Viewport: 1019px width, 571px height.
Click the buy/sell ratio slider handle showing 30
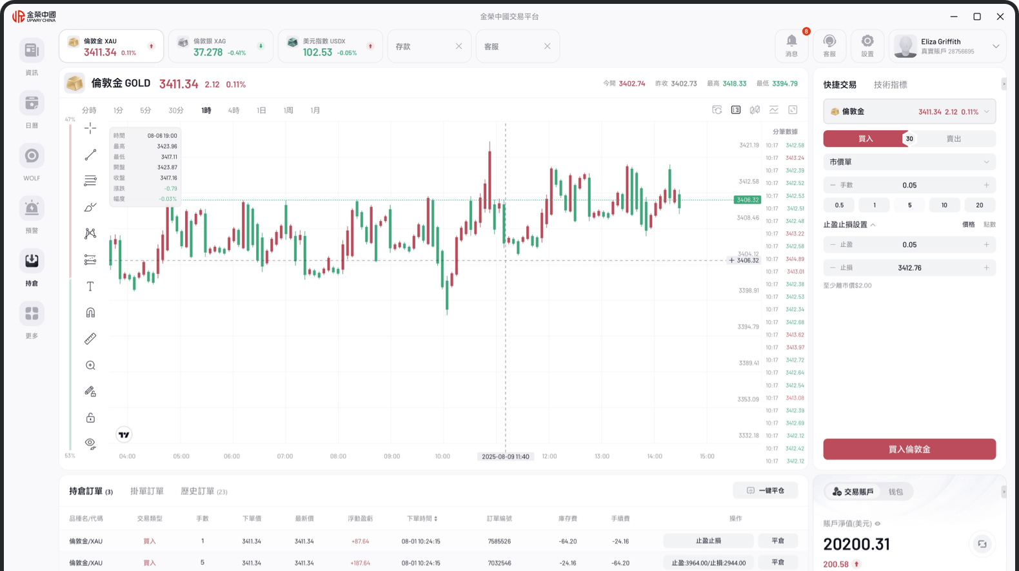[x=909, y=139]
